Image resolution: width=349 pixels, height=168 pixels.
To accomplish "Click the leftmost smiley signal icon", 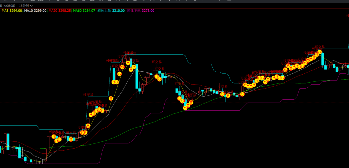I will [x=54, y=137].
